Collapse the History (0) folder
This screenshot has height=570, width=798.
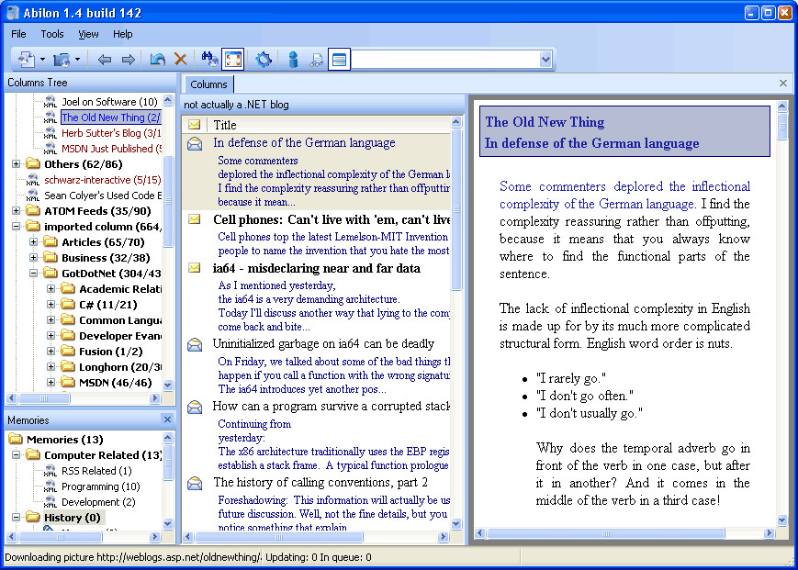17,517
